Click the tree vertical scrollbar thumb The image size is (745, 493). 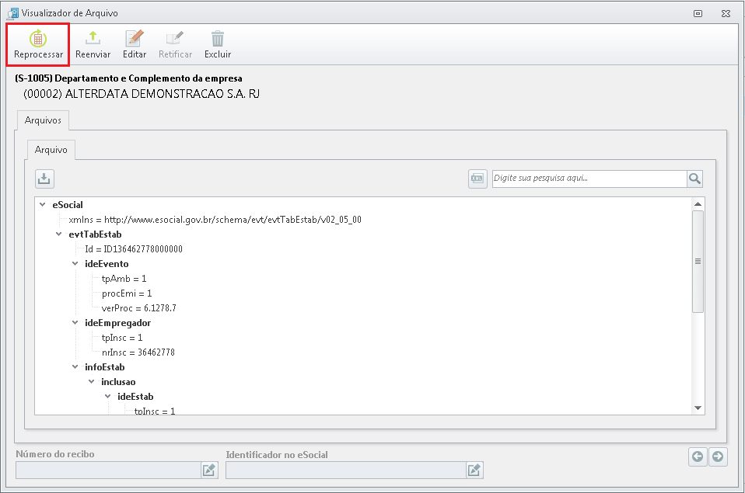(x=698, y=262)
